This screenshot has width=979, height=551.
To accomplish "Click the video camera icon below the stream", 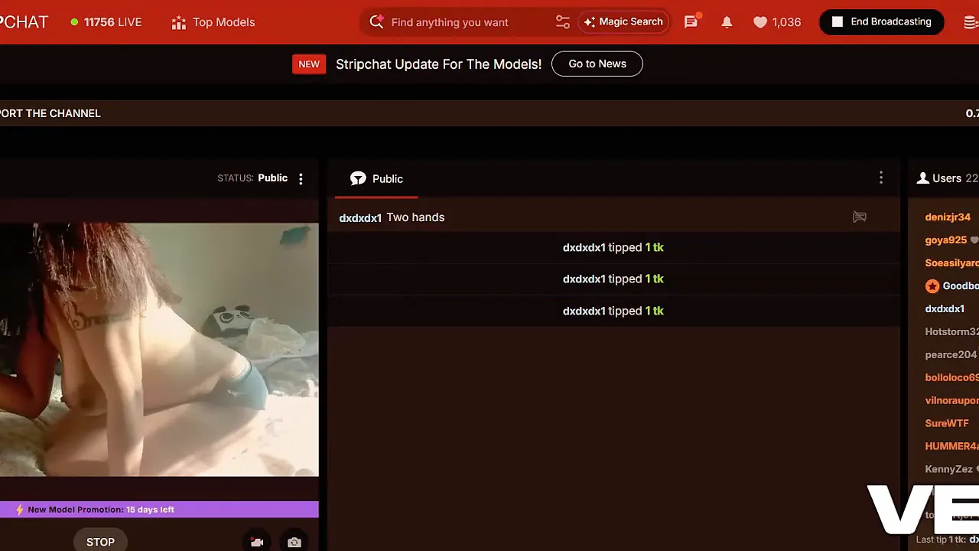I will point(257,542).
